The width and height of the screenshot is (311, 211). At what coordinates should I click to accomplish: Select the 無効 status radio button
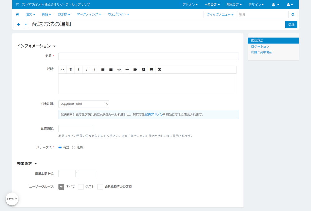coord(74,147)
